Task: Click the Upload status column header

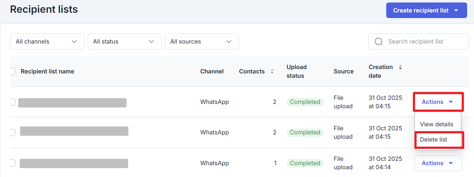Action: (296, 72)
